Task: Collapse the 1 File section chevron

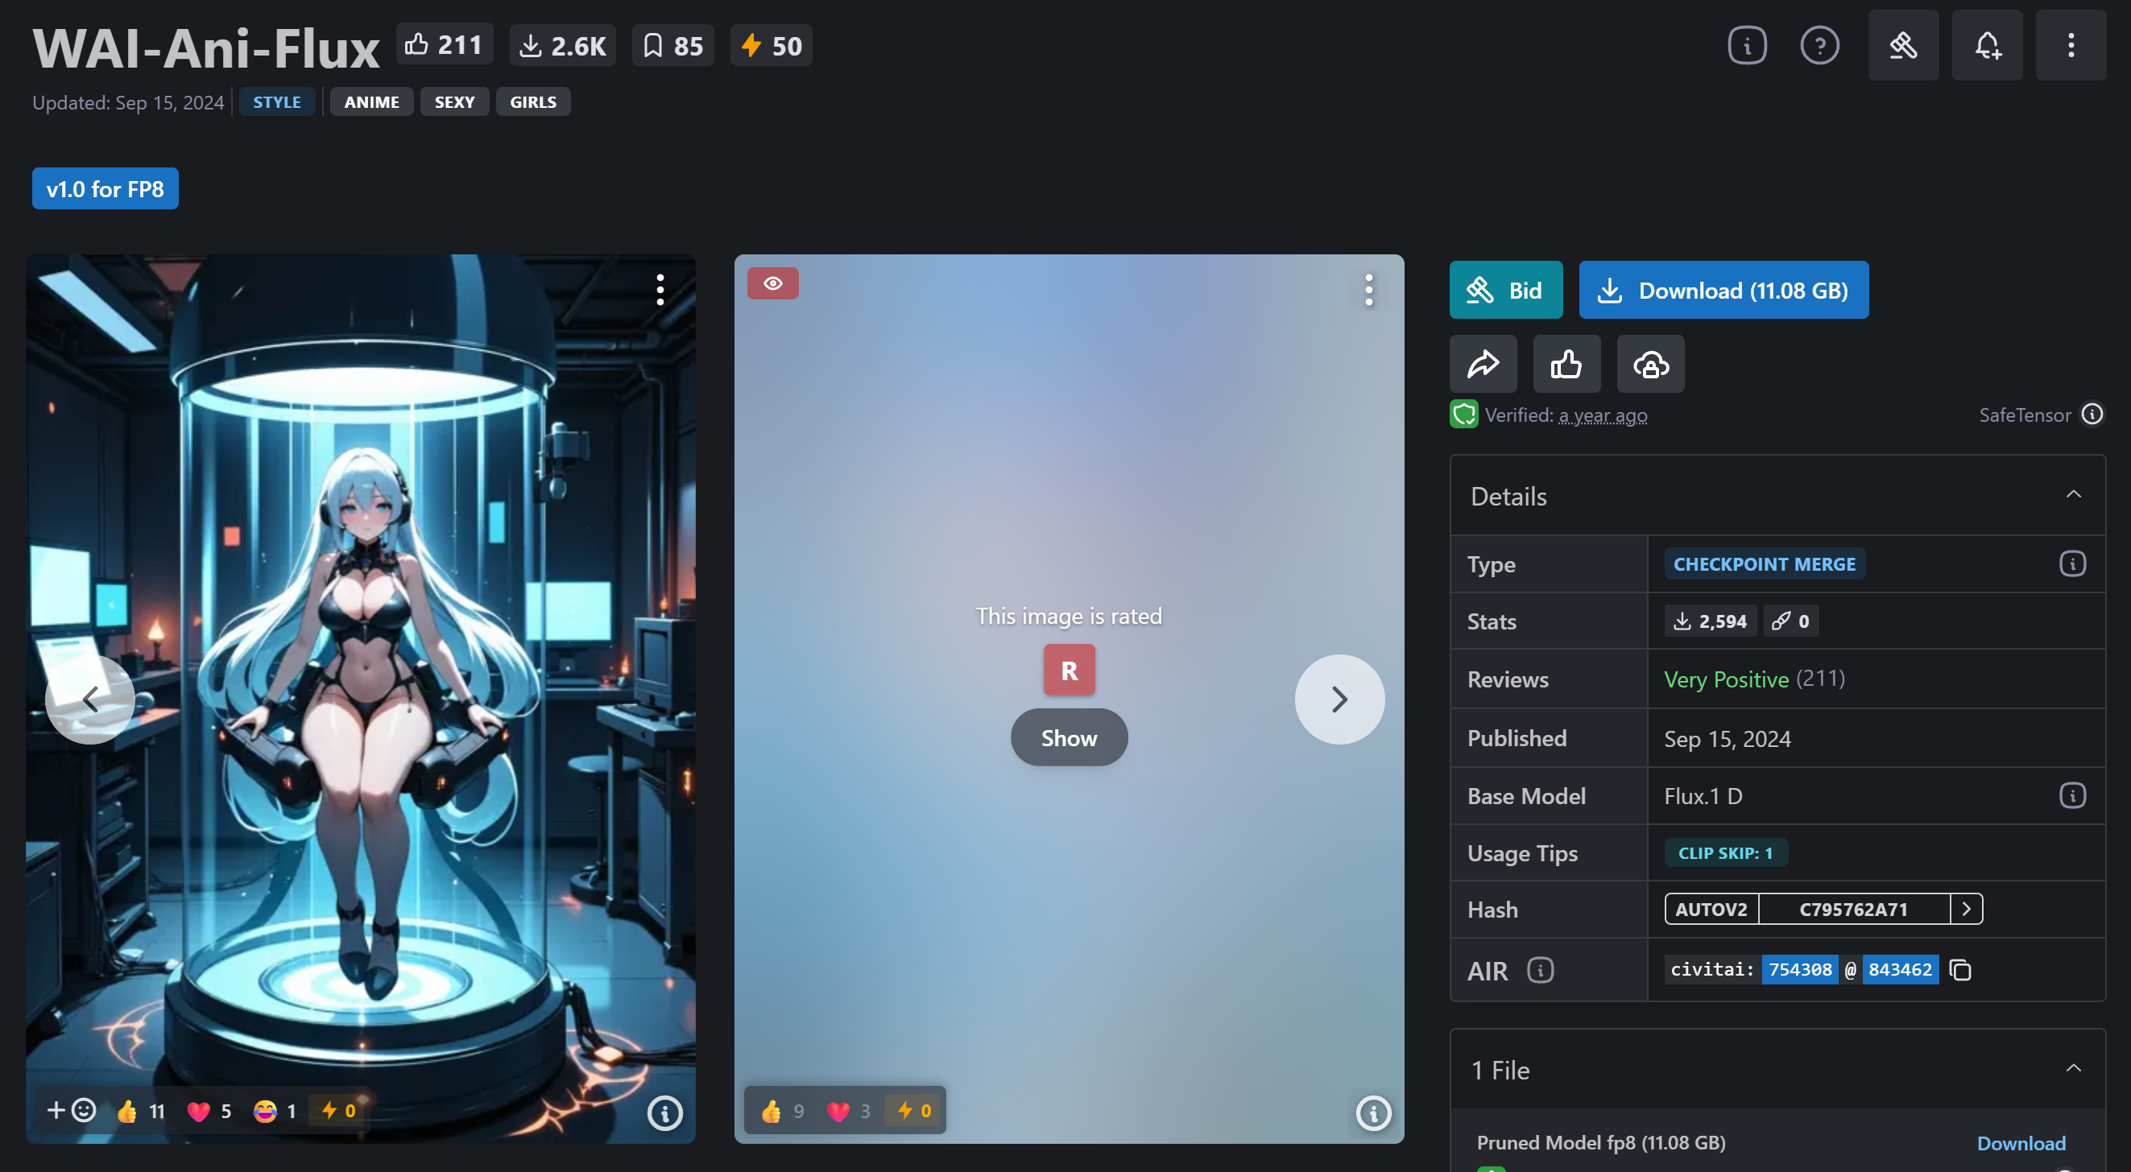Action: click(2073, 1069)
